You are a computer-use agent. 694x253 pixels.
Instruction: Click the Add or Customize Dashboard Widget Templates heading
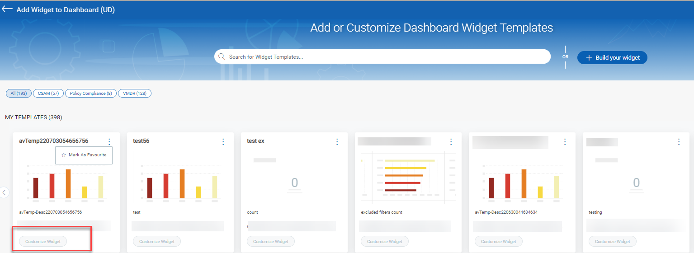tap(432, 28)
